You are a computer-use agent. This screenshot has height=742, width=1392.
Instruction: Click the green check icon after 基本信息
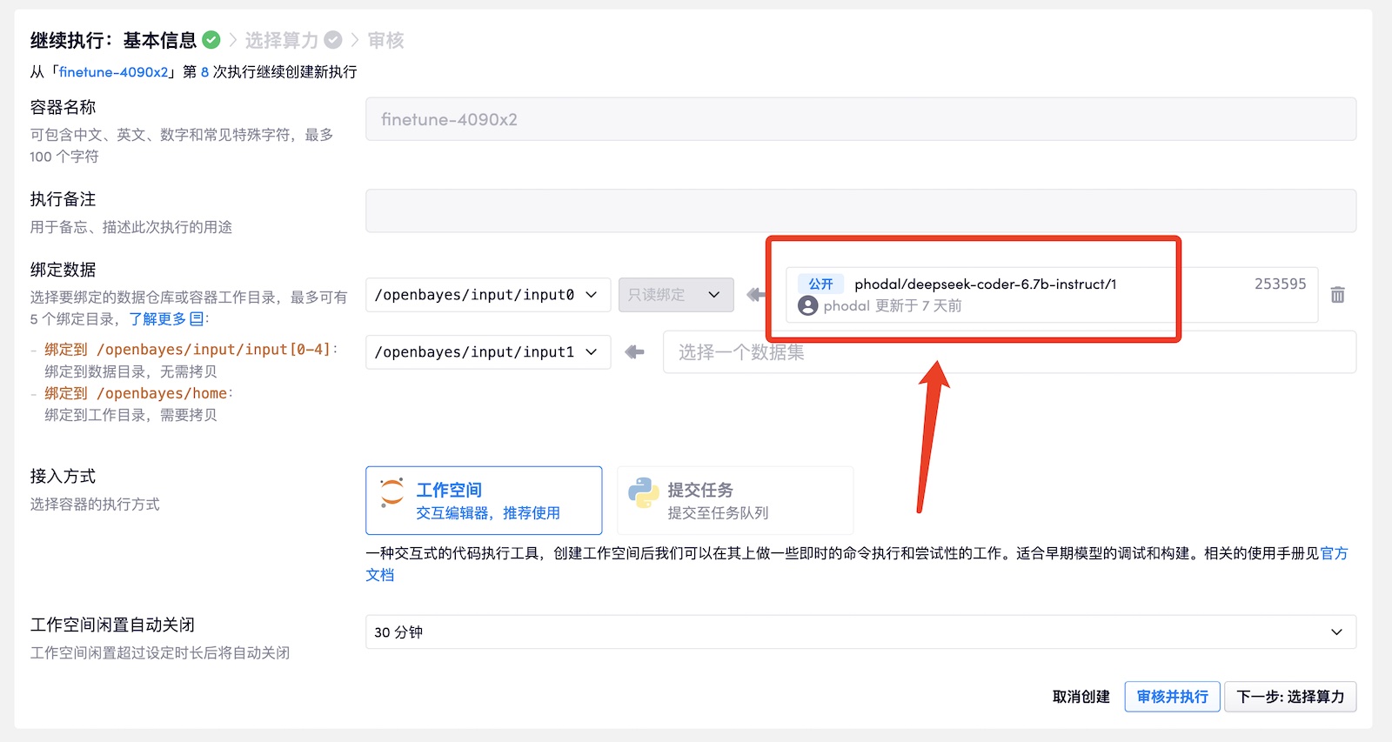tap(211, 39)
